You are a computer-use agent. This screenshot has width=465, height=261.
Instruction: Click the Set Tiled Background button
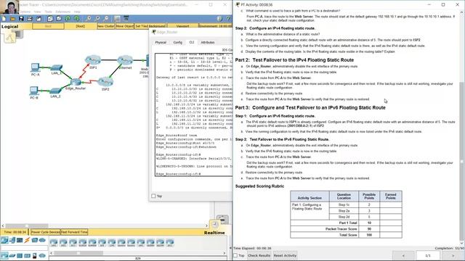tap(150, 26)
